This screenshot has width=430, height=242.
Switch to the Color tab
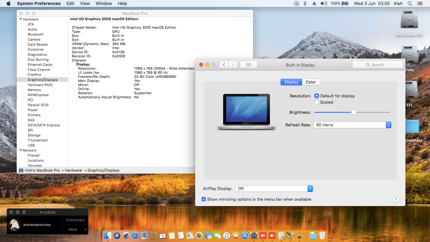pyautogui.click(x=310, y=82)
